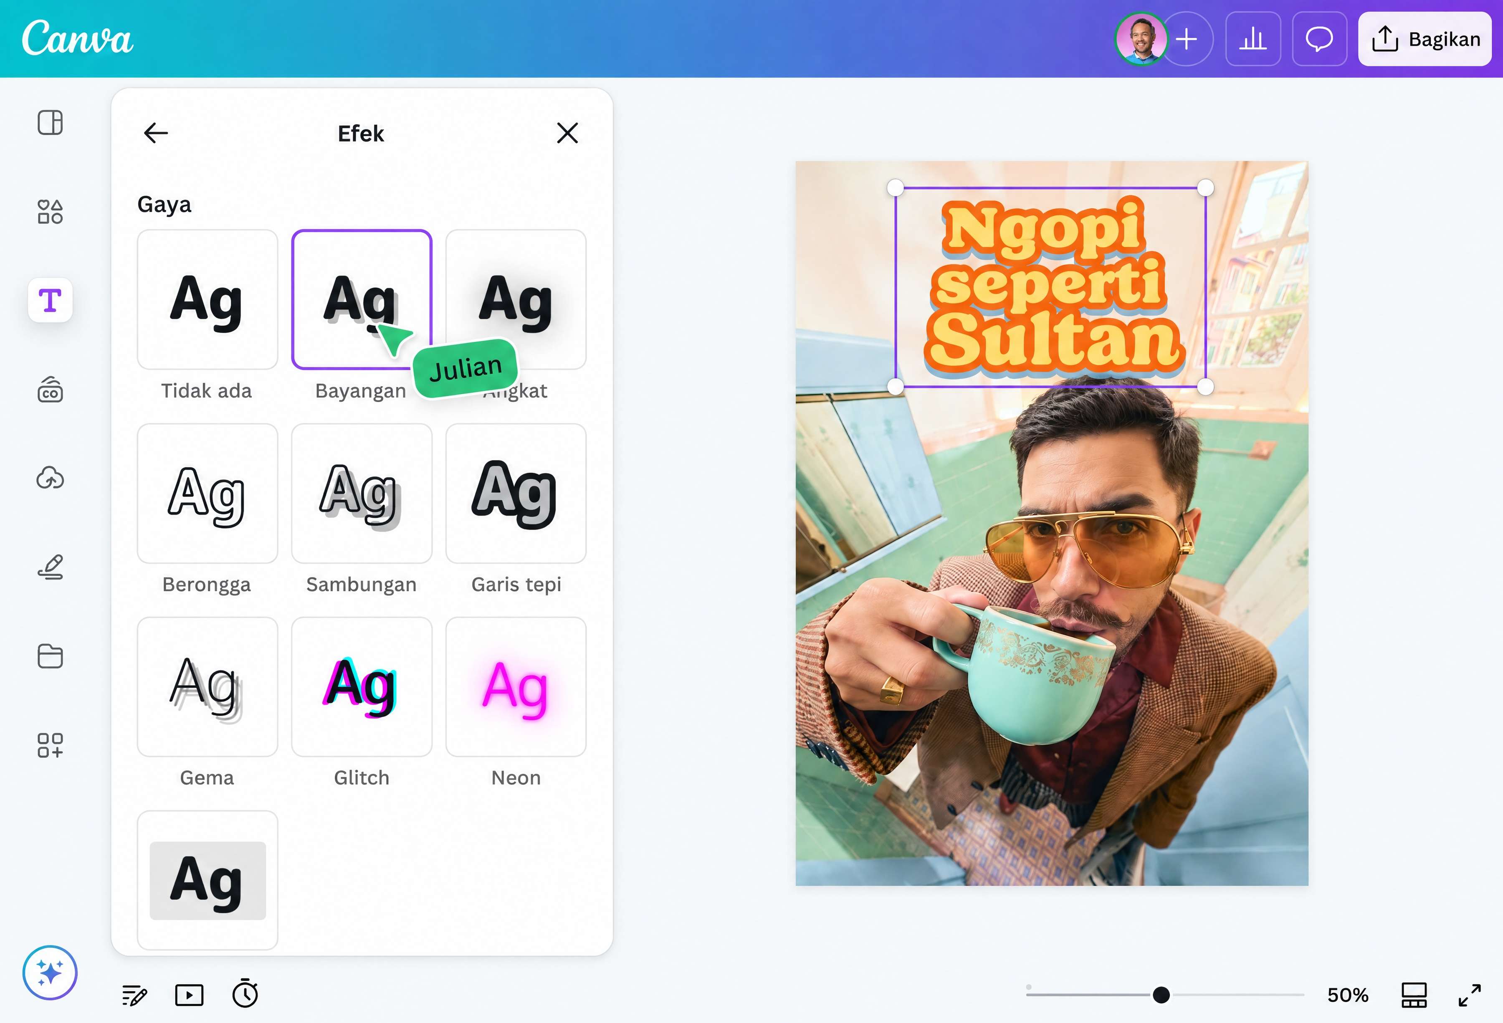1503x1023 pixels.
Task: Open the Projects folder sidebar icon
Action: click(50, 656)
